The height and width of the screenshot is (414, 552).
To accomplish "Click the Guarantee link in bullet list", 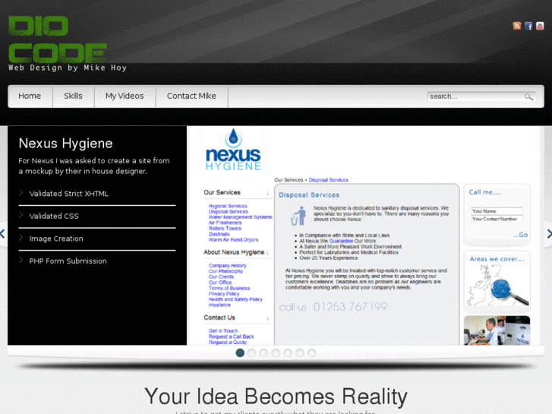I will [x=341, y=241].
